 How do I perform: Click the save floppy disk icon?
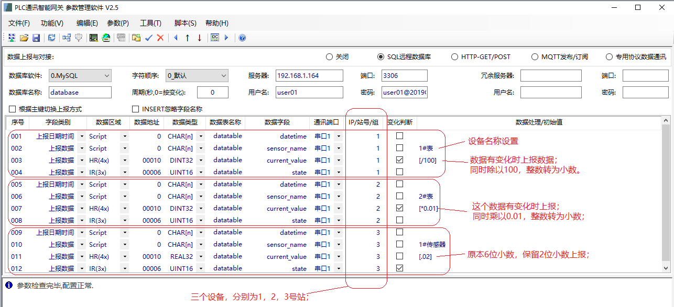tap(36, 38)
